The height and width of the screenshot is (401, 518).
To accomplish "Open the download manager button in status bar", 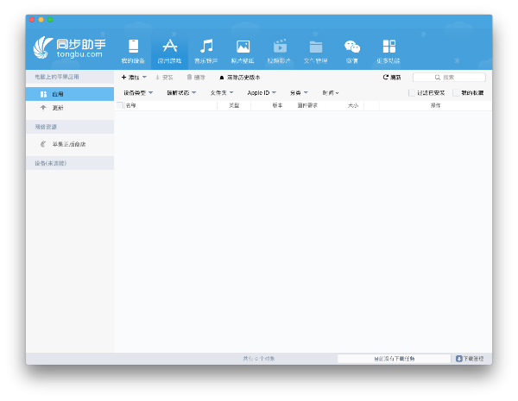I will pyautogui.click(x=470, y=359).
